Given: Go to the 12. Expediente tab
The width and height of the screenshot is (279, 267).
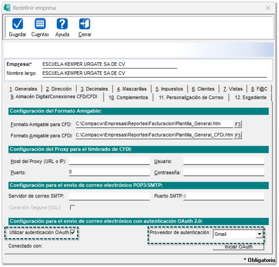Looking at the screenshot, I should click(x=250, y=98).
